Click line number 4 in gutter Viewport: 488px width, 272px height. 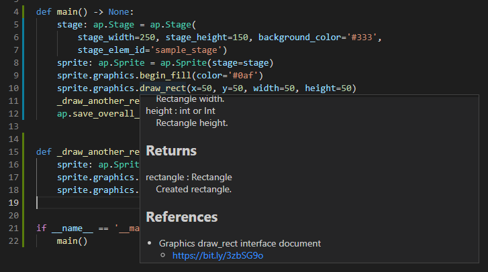click(x=16, y=12)
